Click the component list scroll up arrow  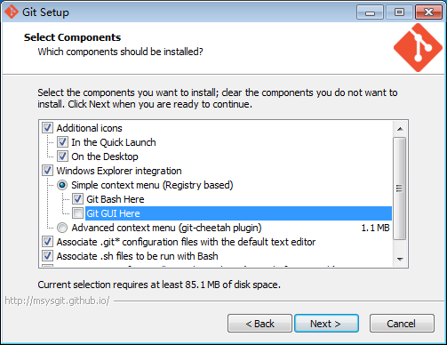[400, 129]
